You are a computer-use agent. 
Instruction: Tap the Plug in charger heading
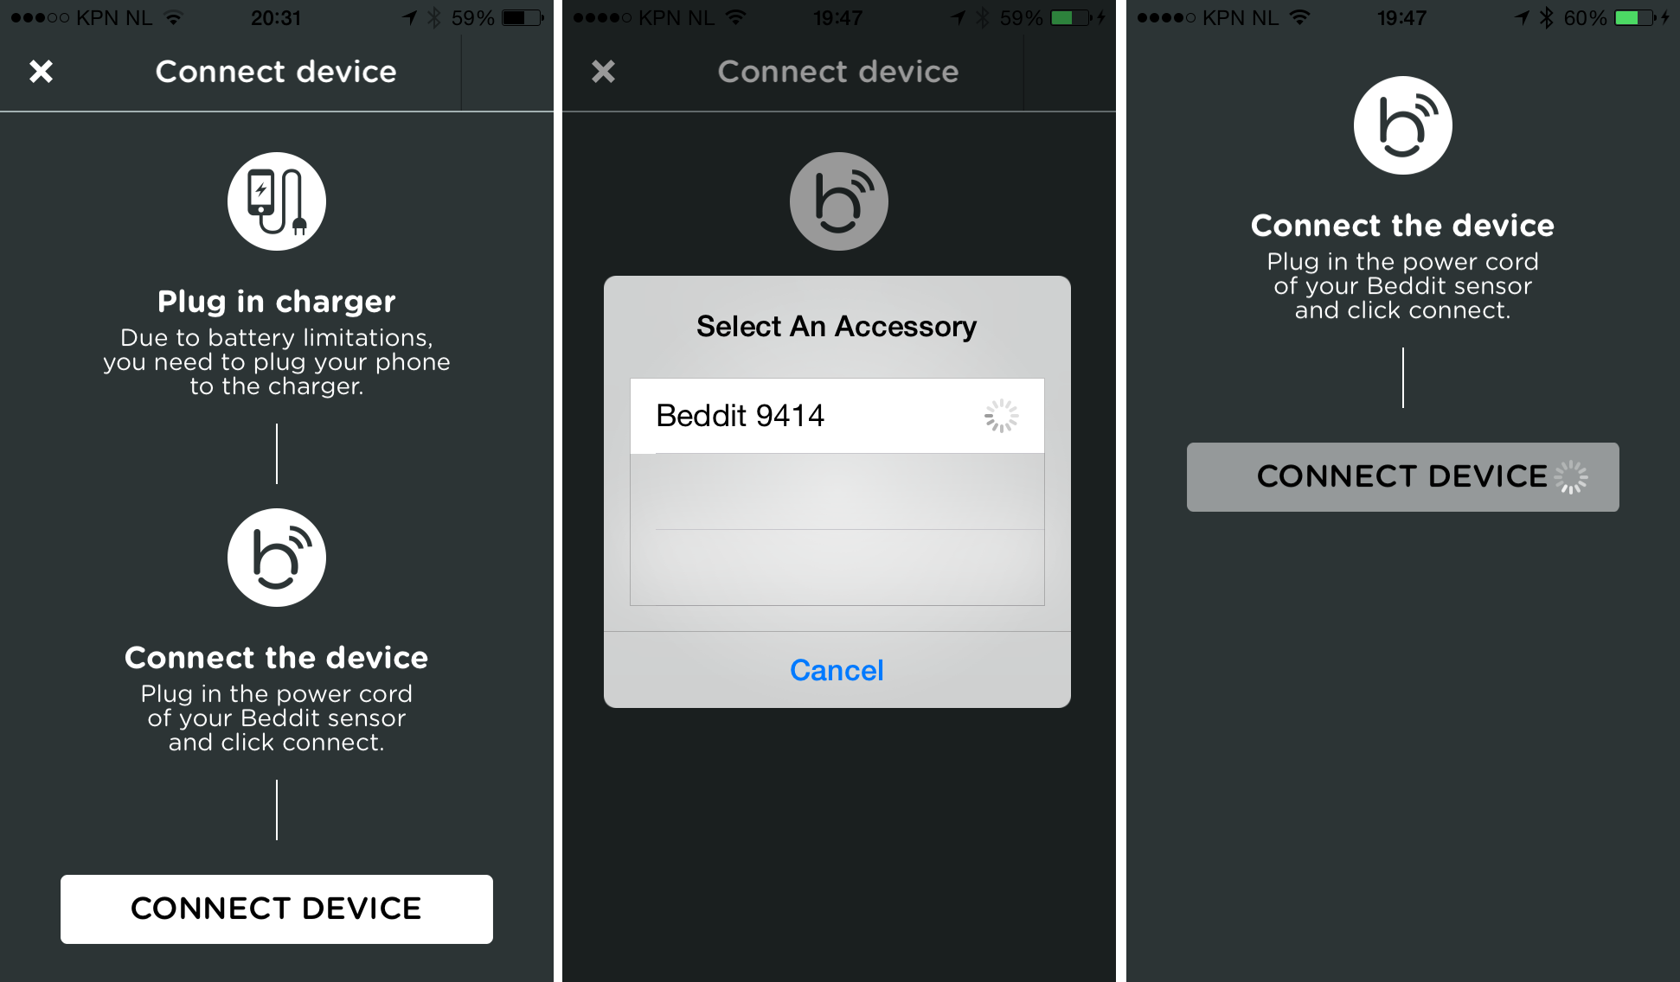(277, 302)
